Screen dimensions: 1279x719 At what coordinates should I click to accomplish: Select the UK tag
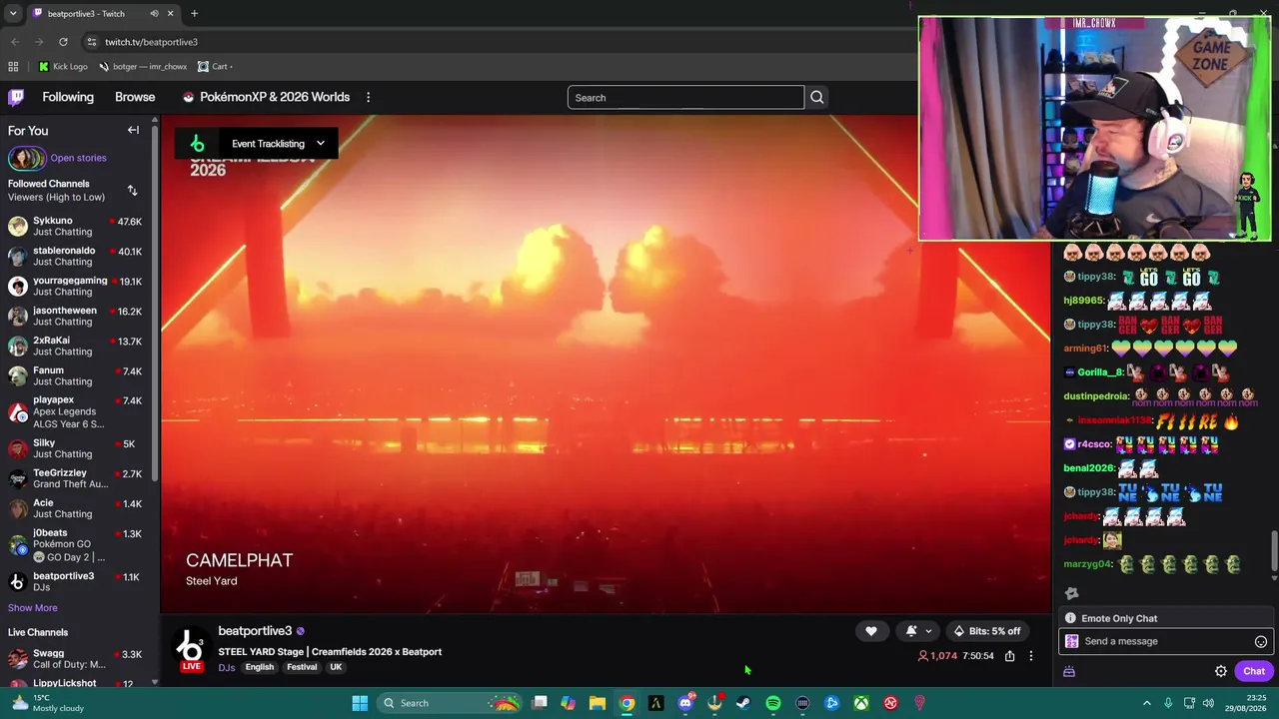(x=336, y=667)
